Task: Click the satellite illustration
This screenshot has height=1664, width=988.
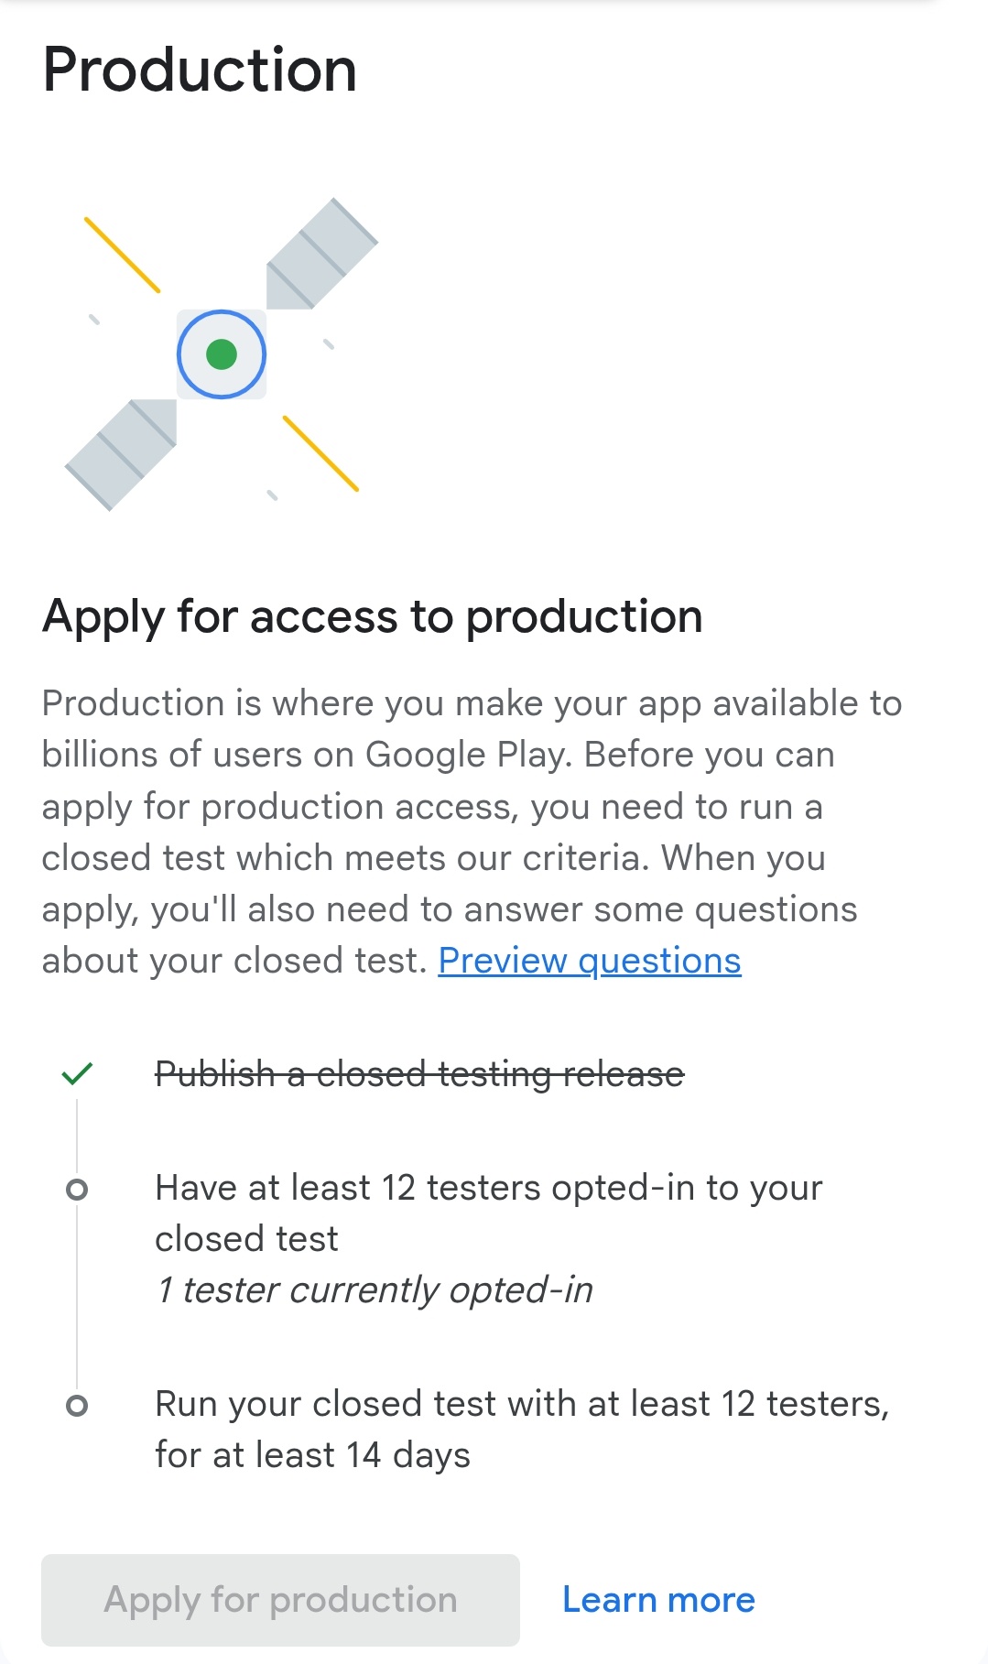Action: tap(221, 354)
